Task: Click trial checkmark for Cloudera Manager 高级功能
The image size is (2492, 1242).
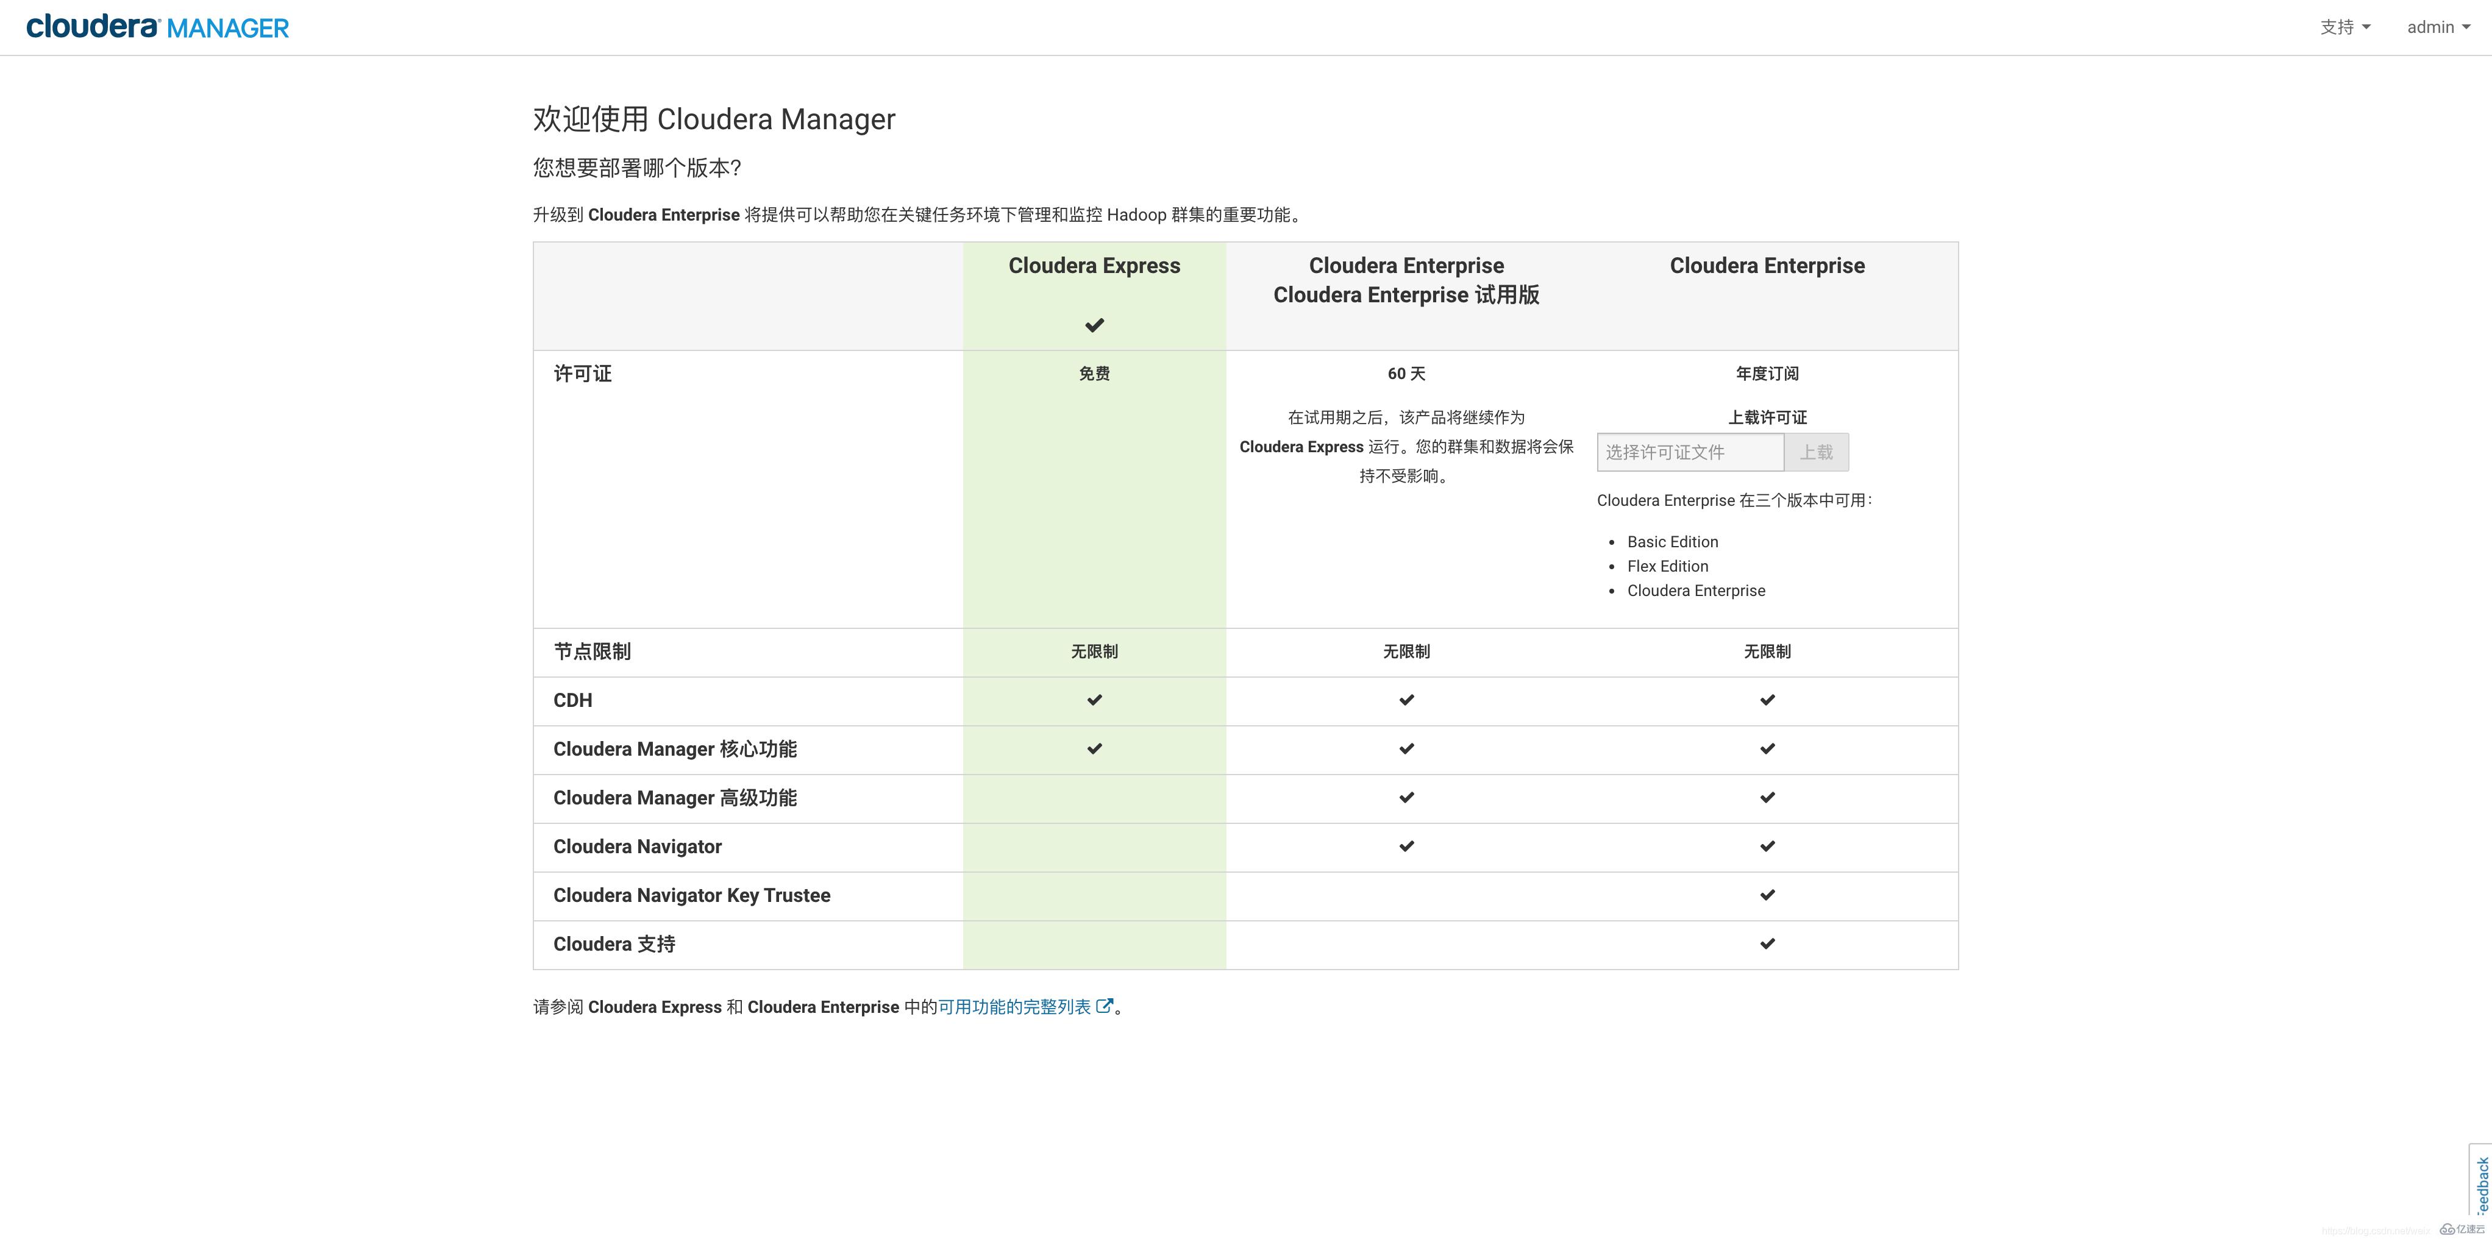Action: (1406, 797)
